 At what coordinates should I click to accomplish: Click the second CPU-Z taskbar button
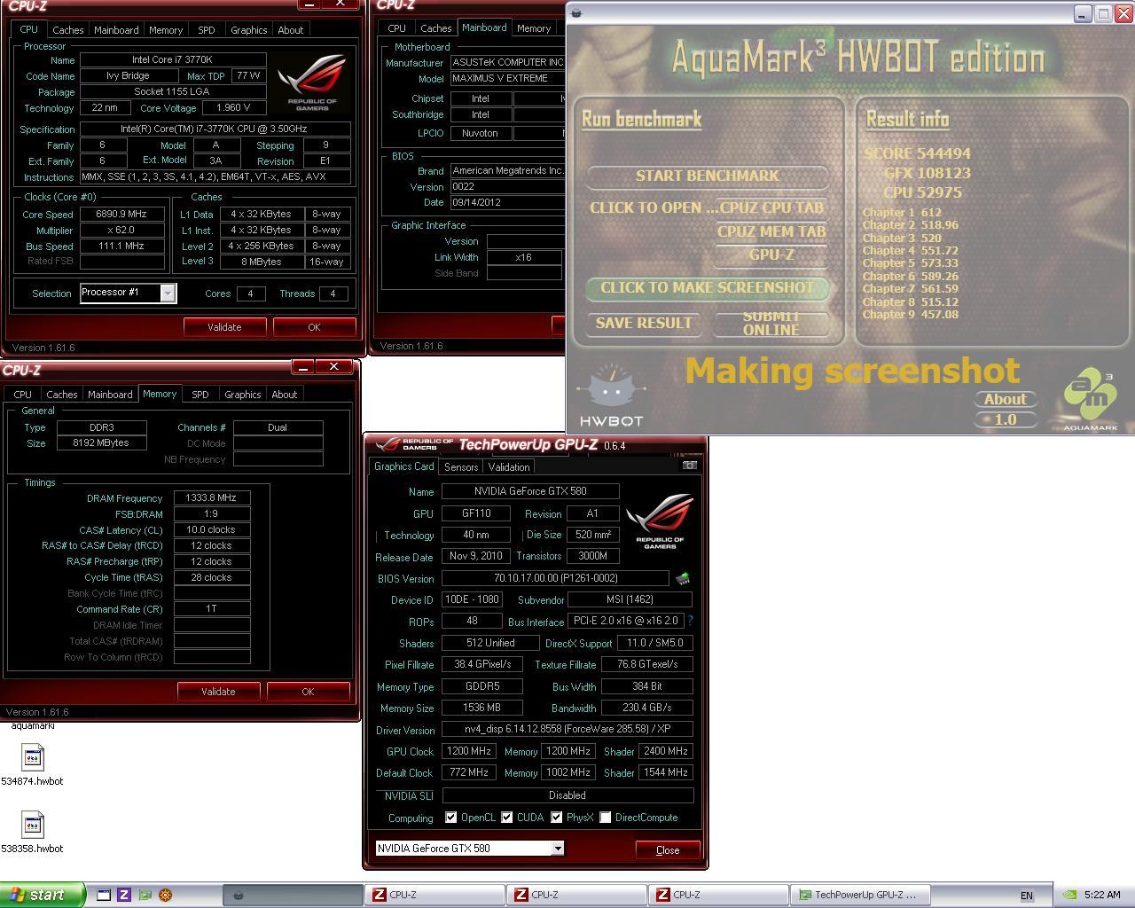pyautogui.click(x=576, y=895)
